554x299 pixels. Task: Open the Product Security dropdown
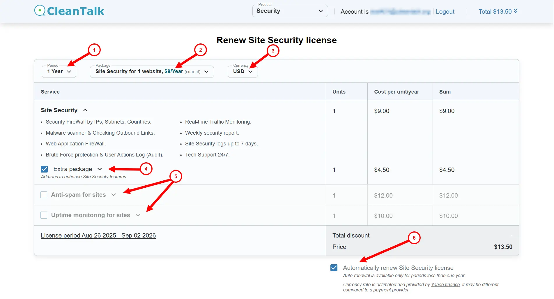point(290,11)
